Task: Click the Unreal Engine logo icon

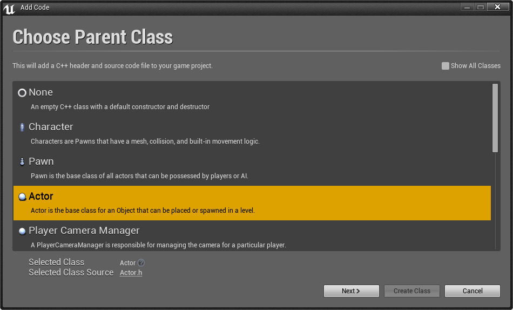Action: 9,8
